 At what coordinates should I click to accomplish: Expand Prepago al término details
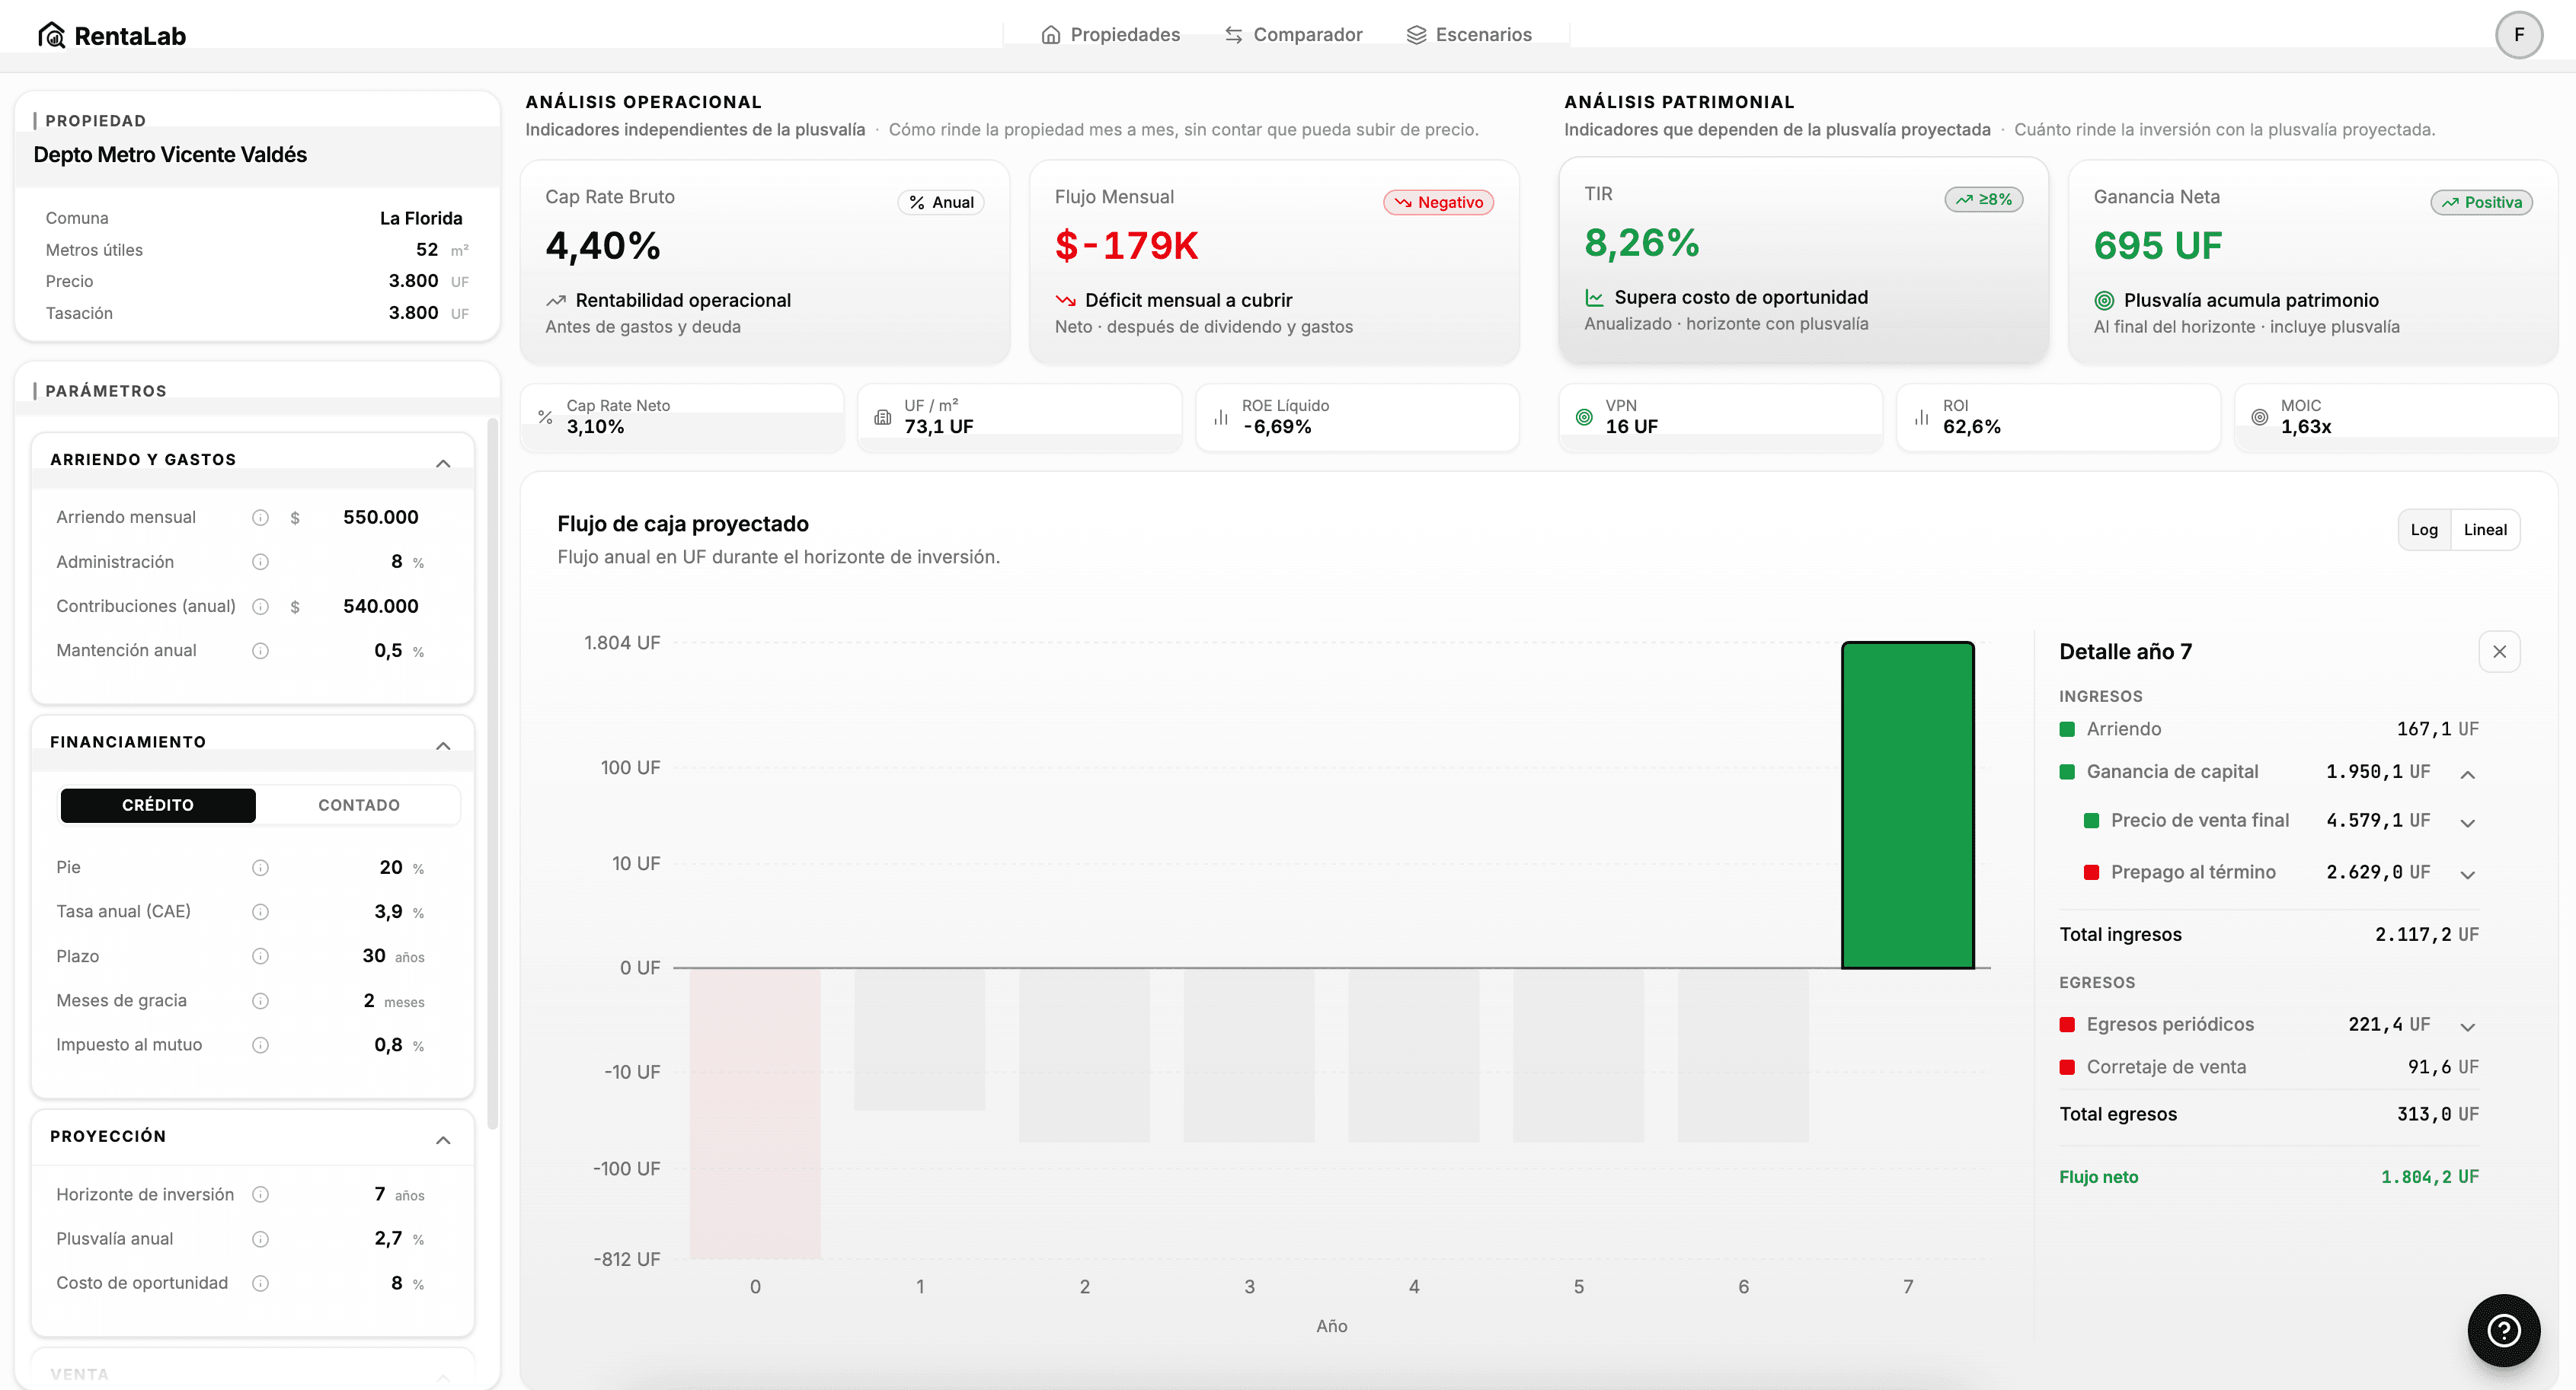pyautogui.click(x=2468, y=875)
